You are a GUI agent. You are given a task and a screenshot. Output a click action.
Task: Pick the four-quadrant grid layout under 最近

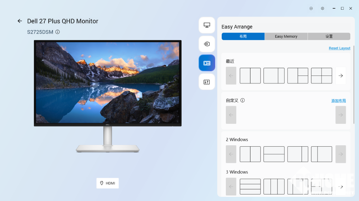(321, 75)
